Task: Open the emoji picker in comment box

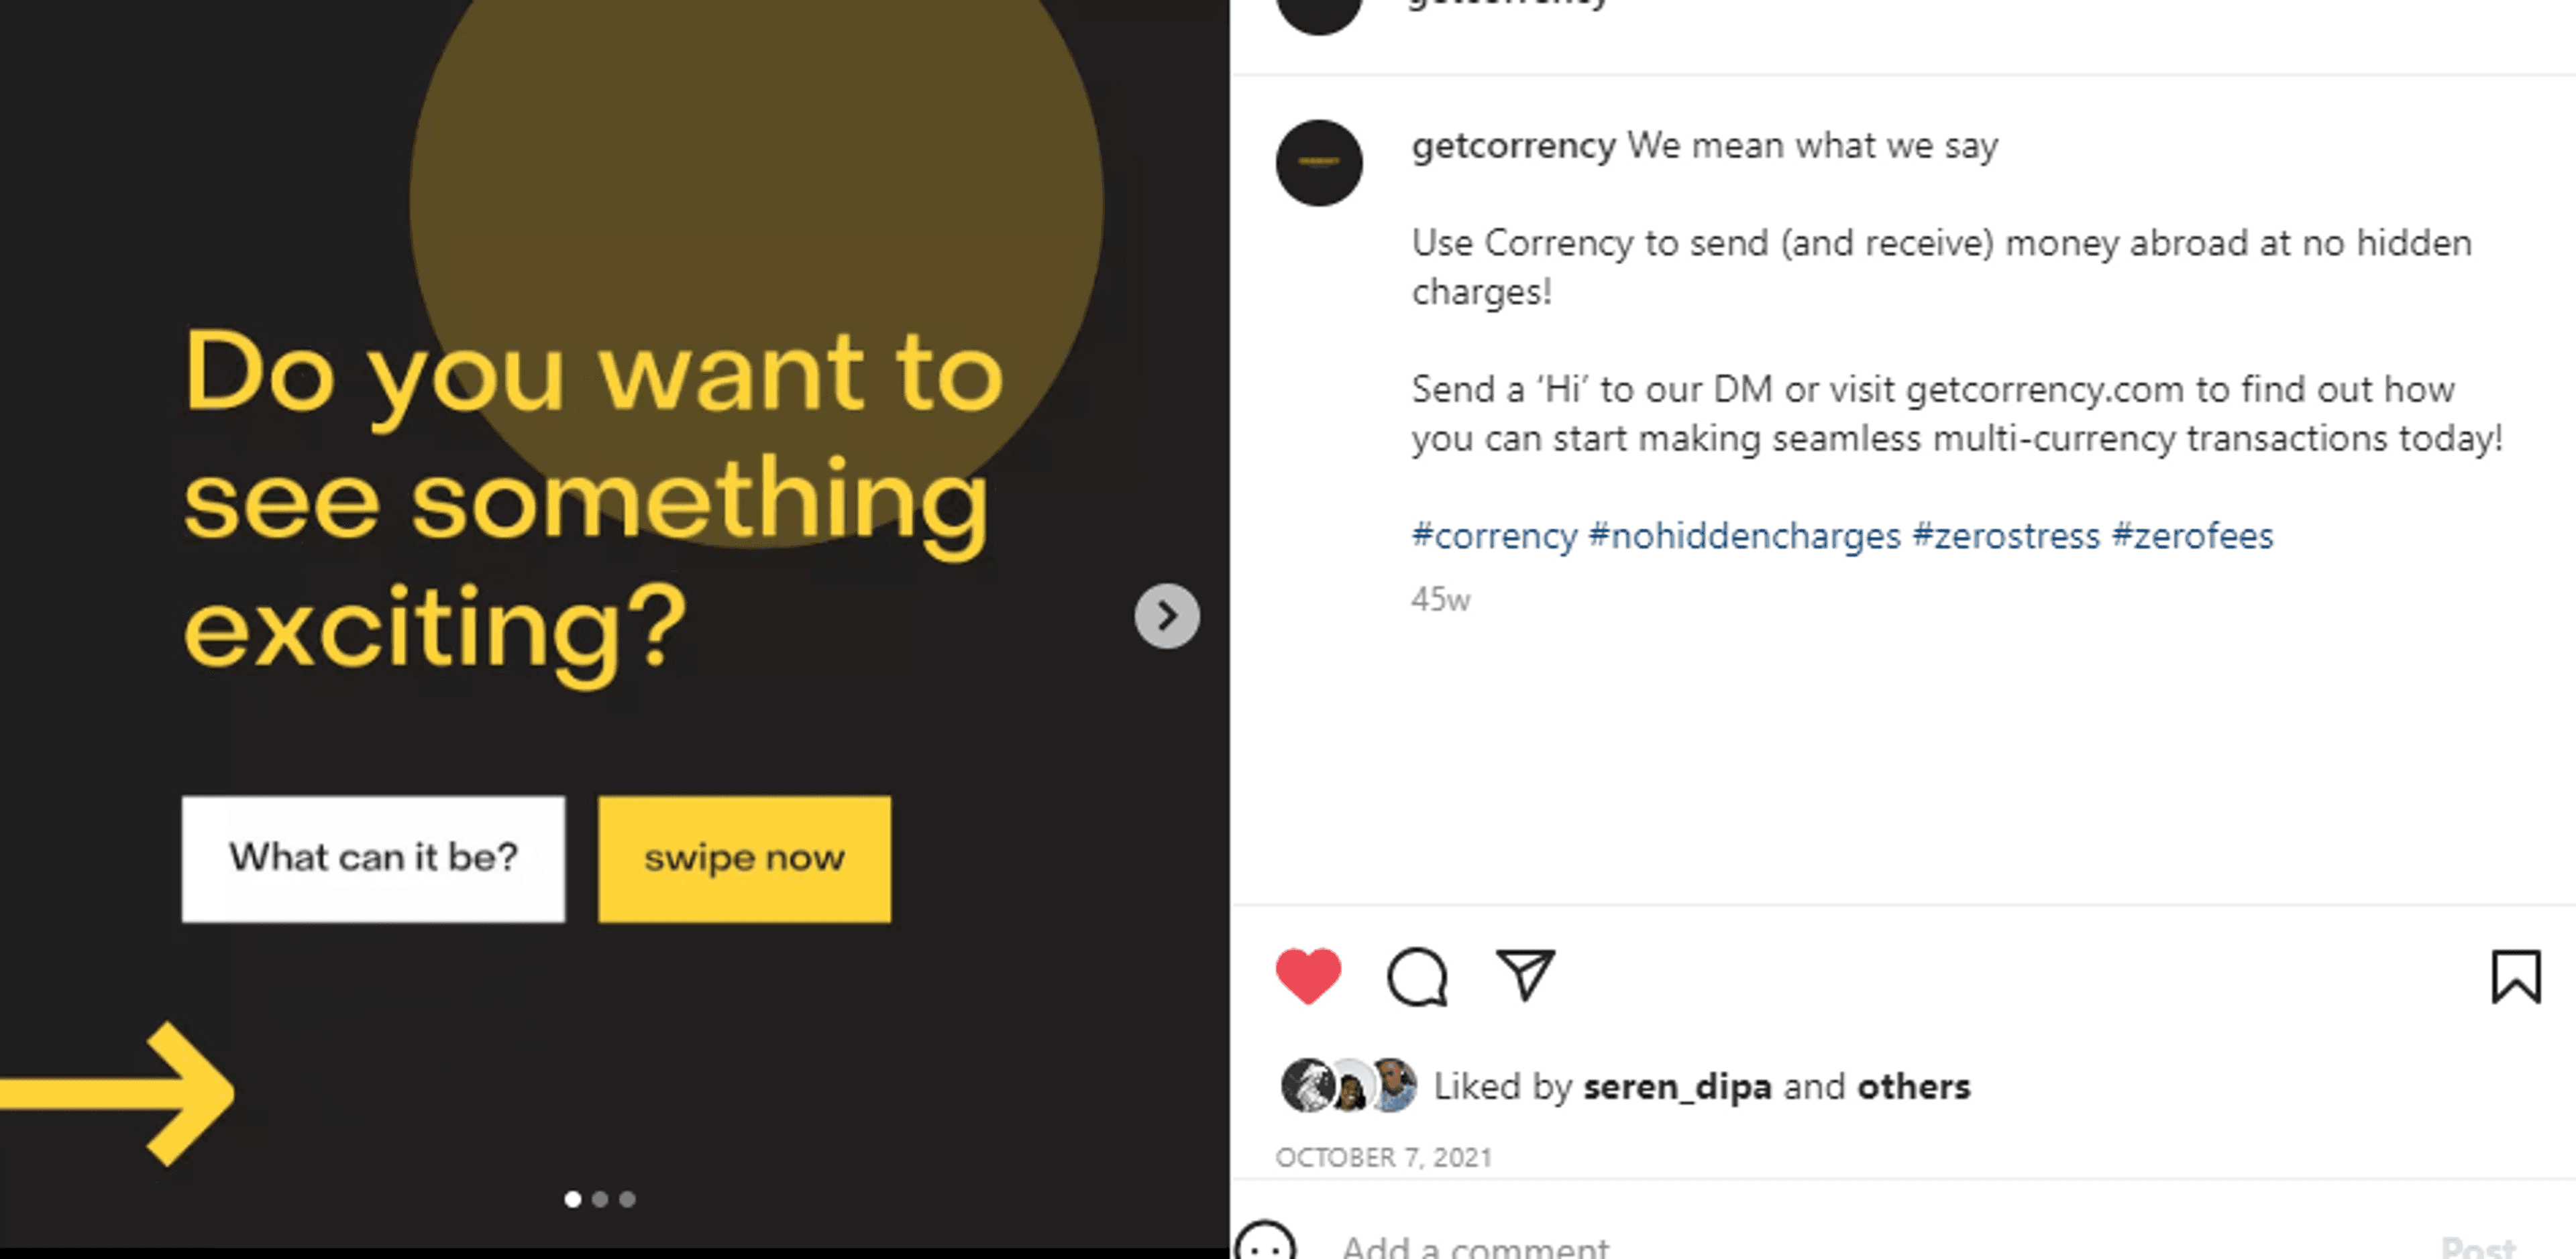Action: point(1266,1243)
